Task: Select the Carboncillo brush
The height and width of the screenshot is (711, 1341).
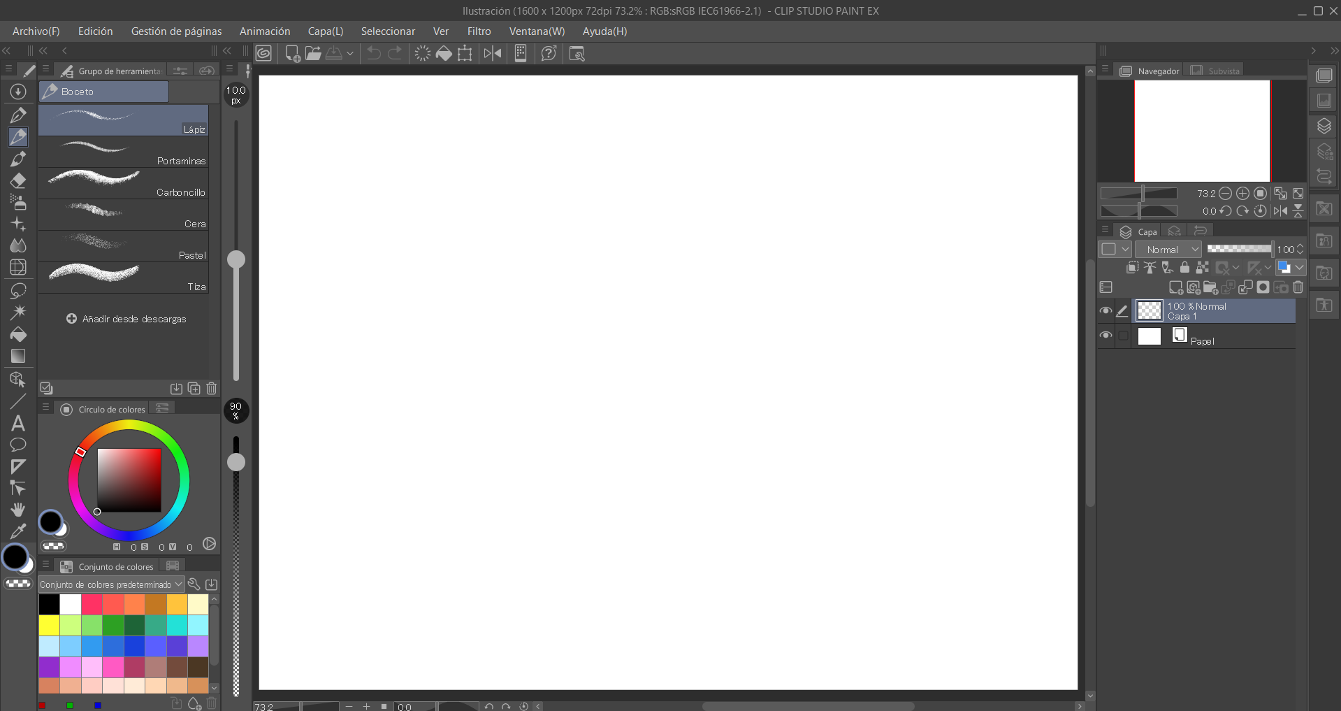Action: tap(124, 183)
